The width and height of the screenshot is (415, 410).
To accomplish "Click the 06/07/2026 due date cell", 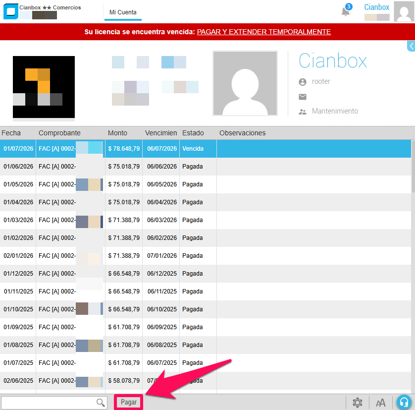I will tap(162, 149).
